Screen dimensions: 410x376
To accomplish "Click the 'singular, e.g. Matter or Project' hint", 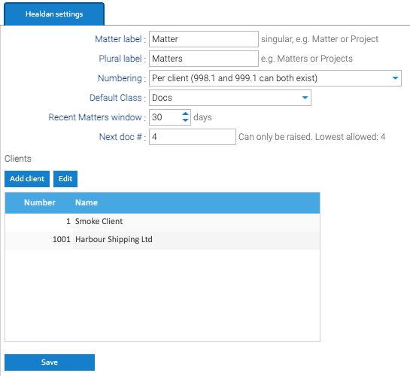I will [x=320, y=39].
